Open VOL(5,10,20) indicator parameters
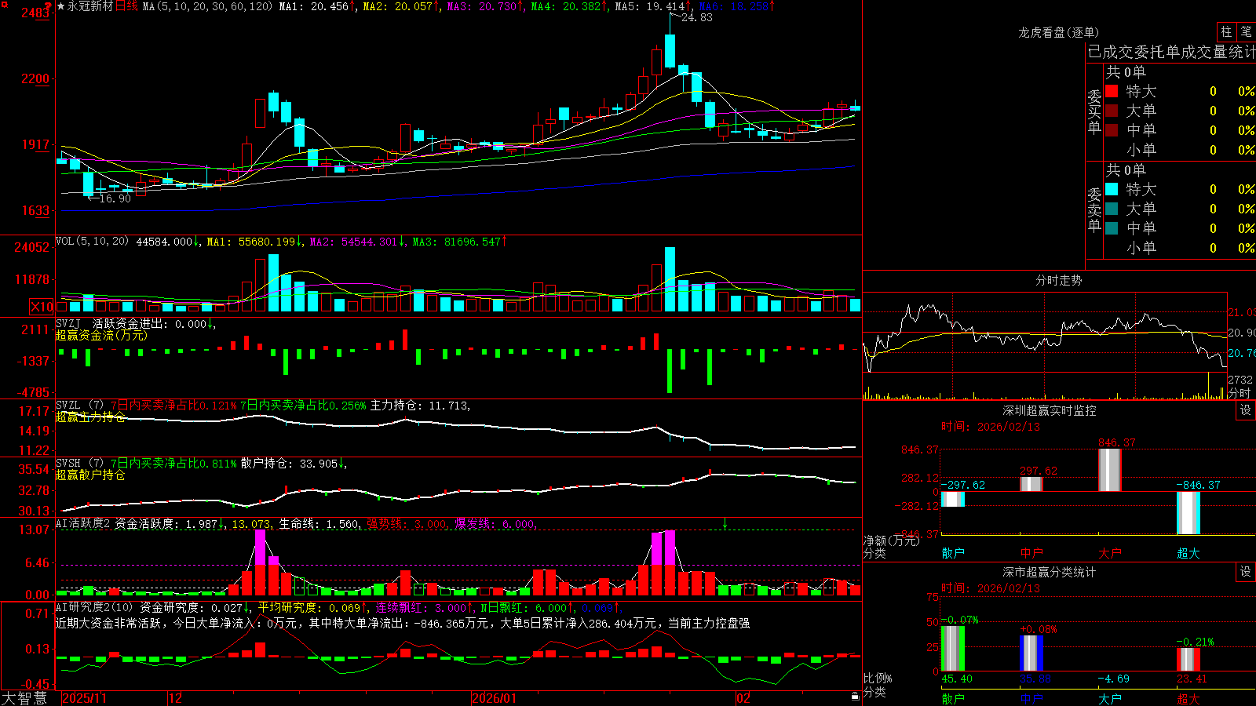 coord(92,242)
